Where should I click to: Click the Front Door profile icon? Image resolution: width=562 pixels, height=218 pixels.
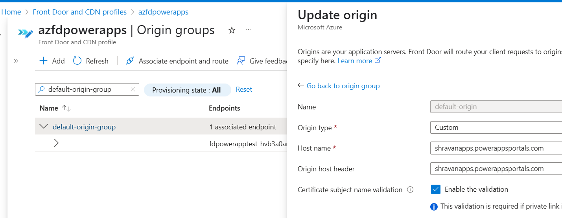[x=26, y=33]
